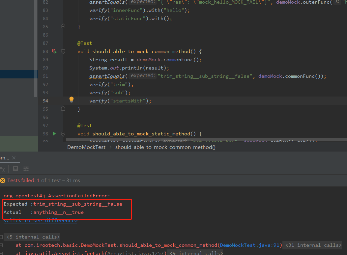Viewport: 347px width, 255px height.
Task: Click the sort alphabetically icon in the run toolbar
Action: (x=2, y=169)
